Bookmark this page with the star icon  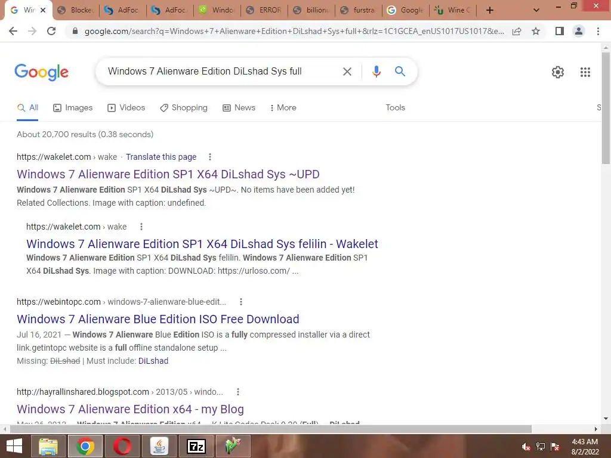click(x=536, y=31)
